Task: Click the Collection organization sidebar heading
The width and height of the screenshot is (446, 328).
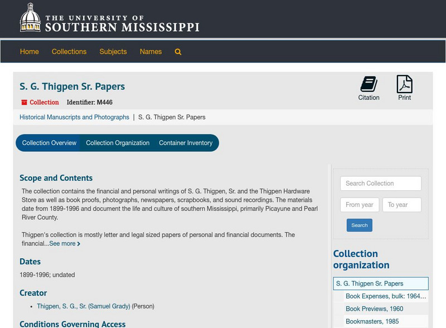Action: tap(361, 259)
